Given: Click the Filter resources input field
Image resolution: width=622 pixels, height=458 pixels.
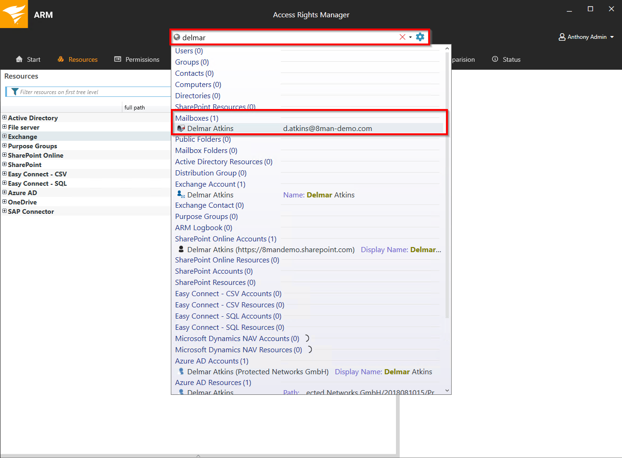Looking at the screenshot, I should tap(94, 92).
